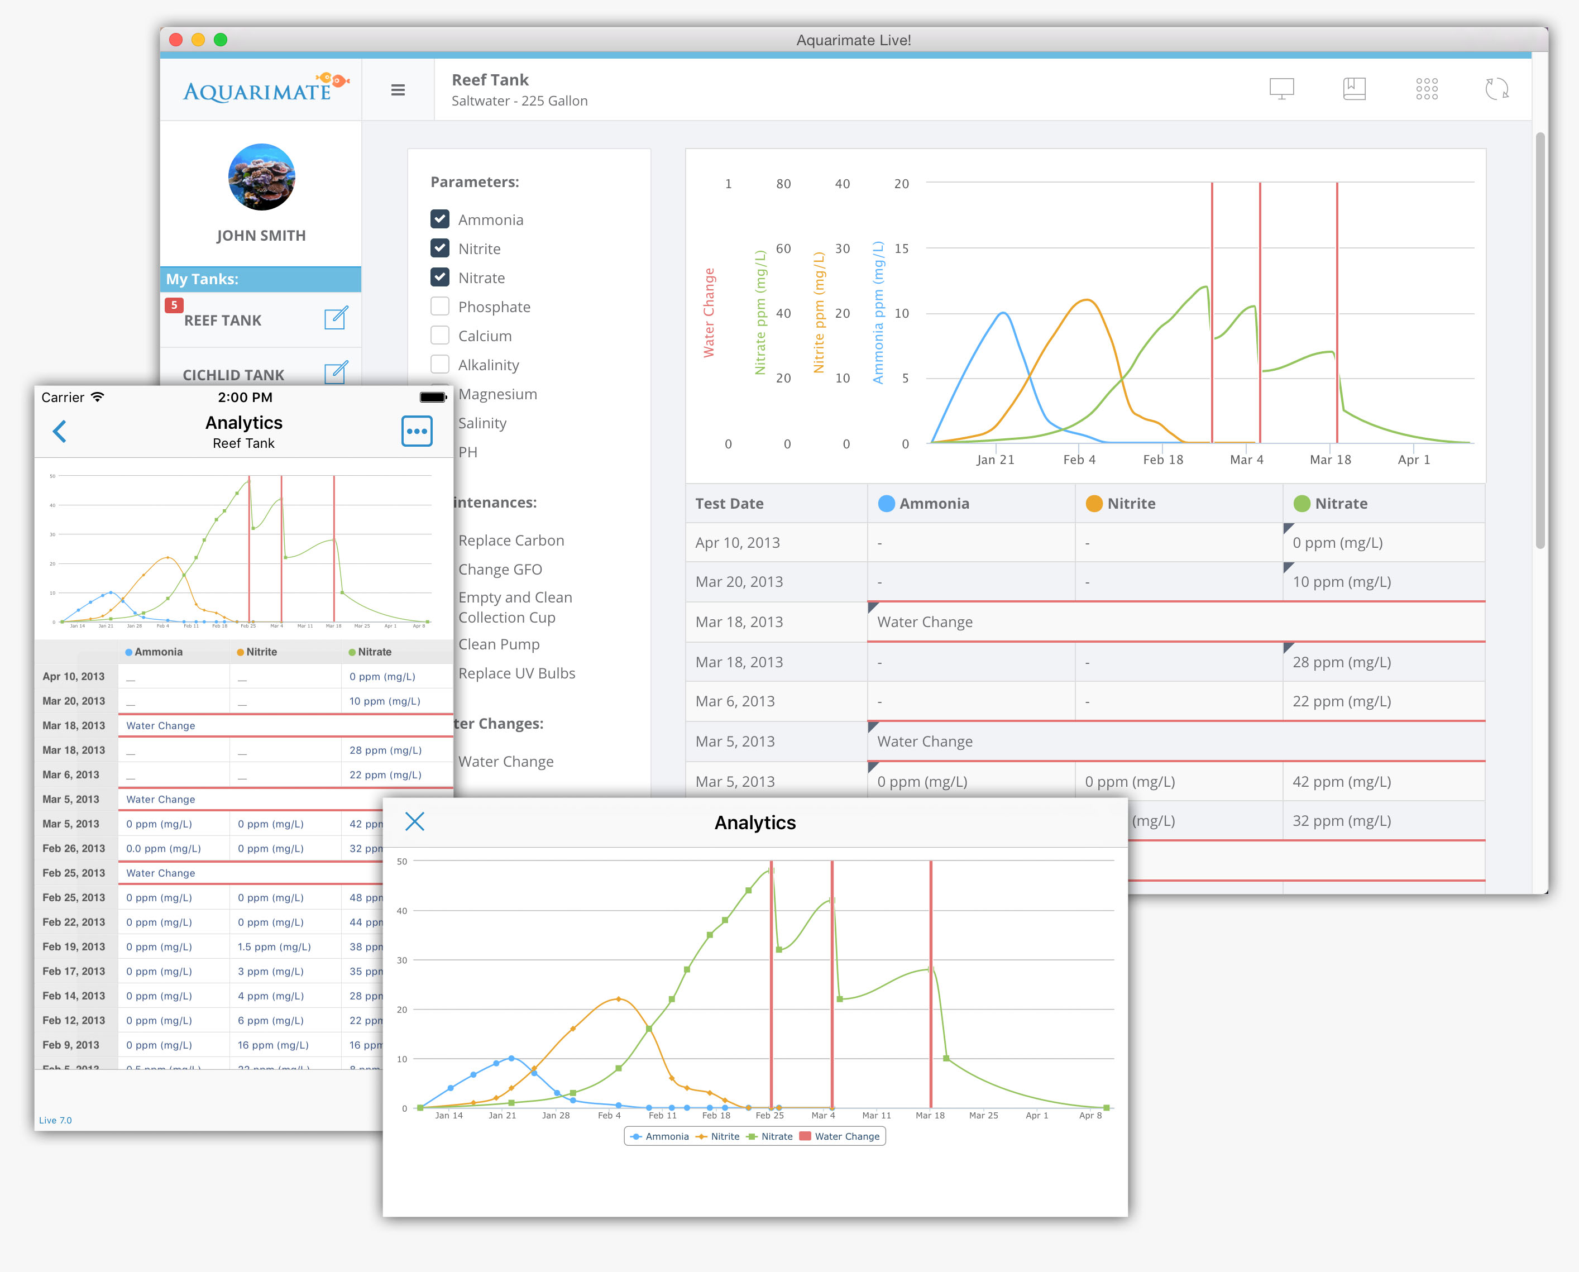Click the Apr 10, 2013 row in desktop table
This screenshot has height=1272, width=1579.
click(1085, 543)
